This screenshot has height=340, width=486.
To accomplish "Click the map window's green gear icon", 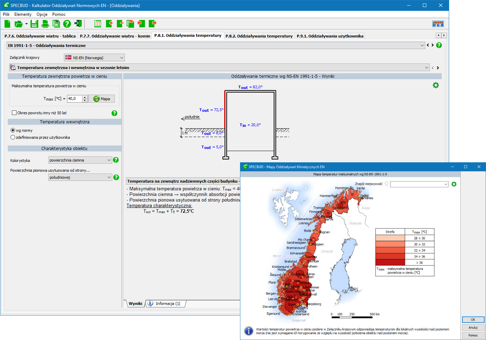I will pos(454,184).
